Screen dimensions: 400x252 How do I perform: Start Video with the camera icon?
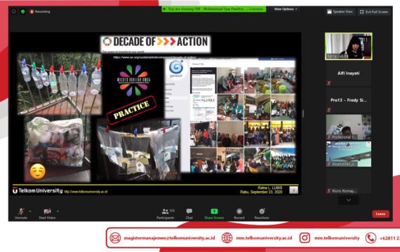tap(47, 213)
